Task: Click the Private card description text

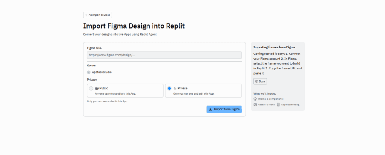Action: 194,93
